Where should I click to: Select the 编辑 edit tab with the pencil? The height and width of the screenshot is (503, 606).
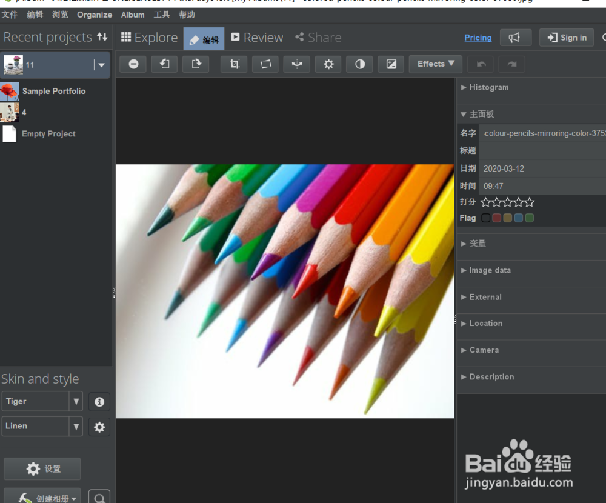(204, 39)
